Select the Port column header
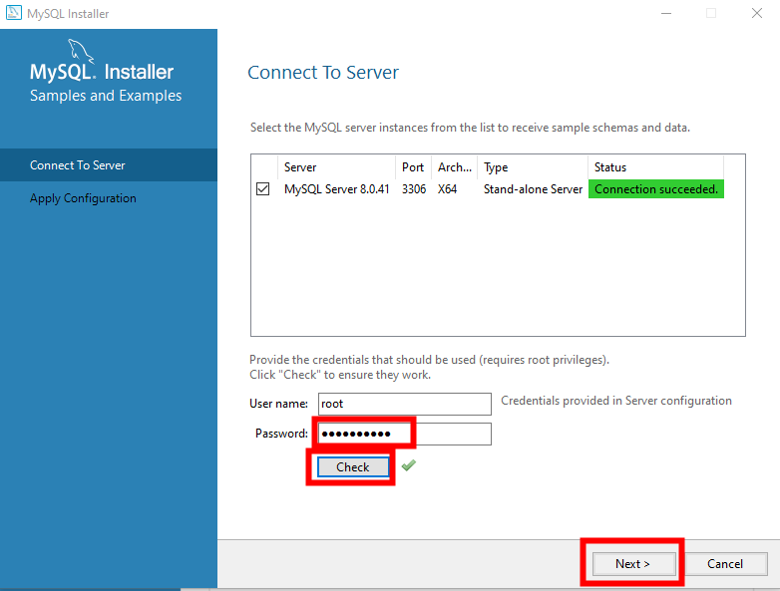 413,167
